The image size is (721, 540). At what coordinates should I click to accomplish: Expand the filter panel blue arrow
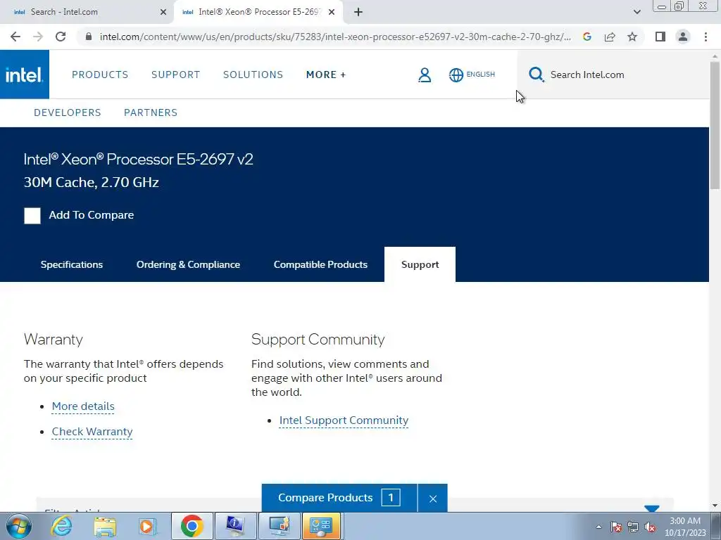(651, 508)
